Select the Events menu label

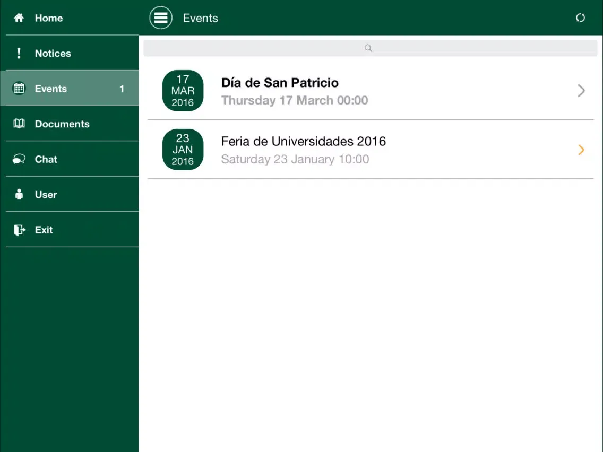point(51,89)
